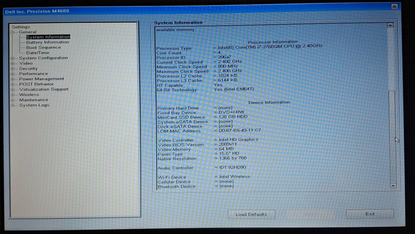Click the scroll up arrow
The image size is (415, 234).
(x=390, y=25)
